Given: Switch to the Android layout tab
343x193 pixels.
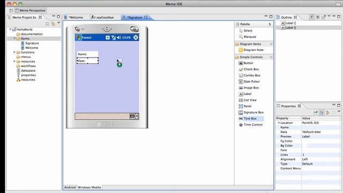Looking at the screenshot, I should 70,187.
